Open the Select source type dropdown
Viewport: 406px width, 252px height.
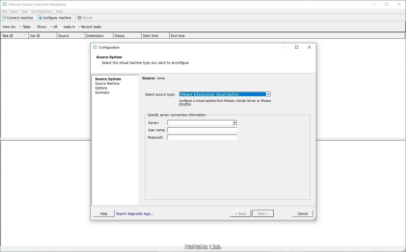click(269, 94)
